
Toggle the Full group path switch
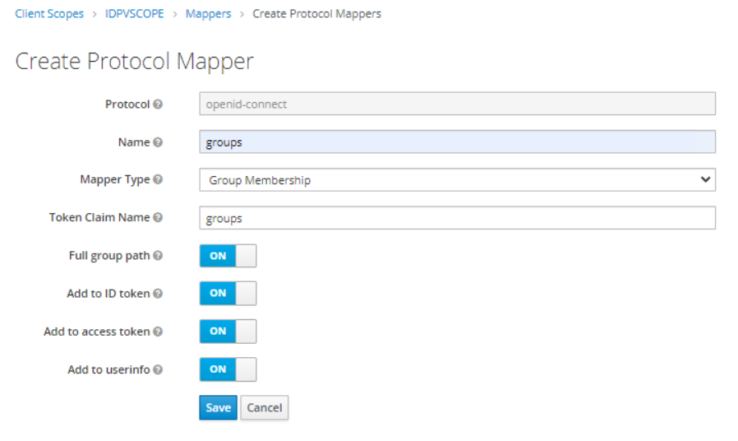point(228,256)
